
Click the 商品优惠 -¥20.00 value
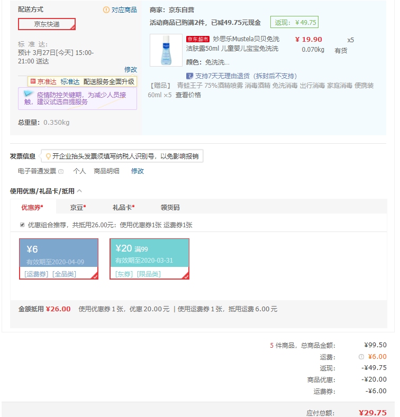pos(374,379)
